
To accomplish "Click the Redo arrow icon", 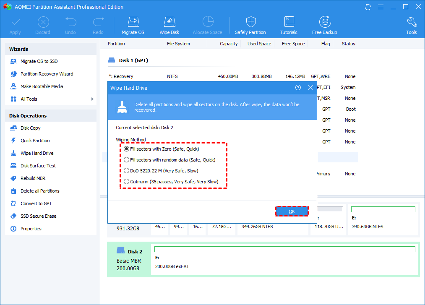I will [x=98, y=22].
